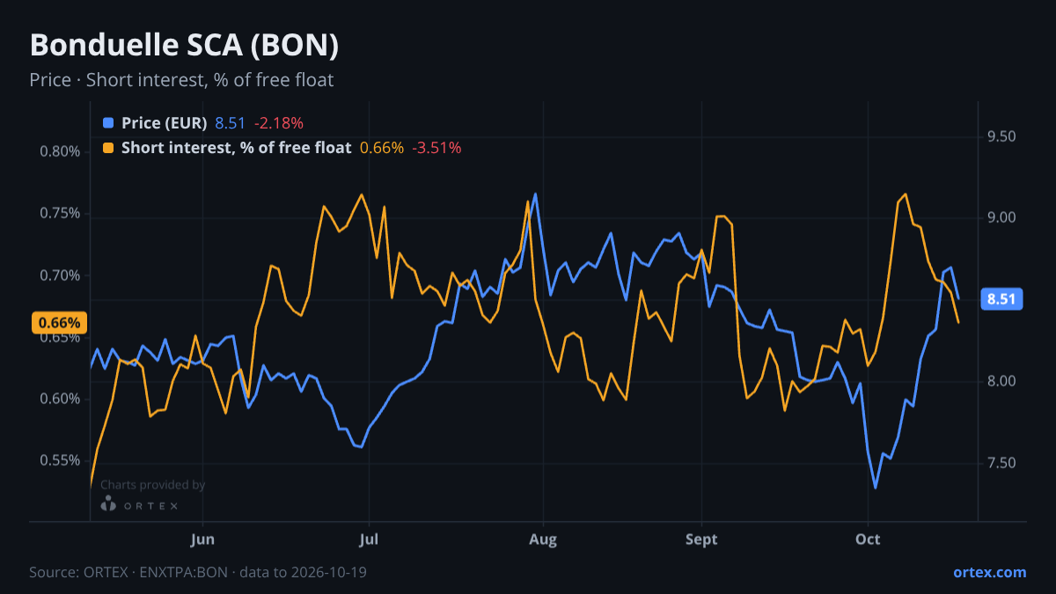Click the -2.18% price change value
This screenshot has height=594, width=1056.
[279, 123]
